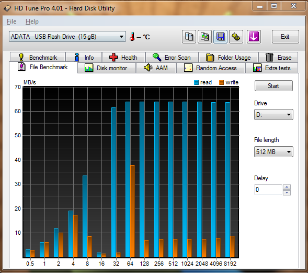Switch to the Error Scan tab
The width and height of the screenshot is (308, 273).
click(x=172, y=58)
